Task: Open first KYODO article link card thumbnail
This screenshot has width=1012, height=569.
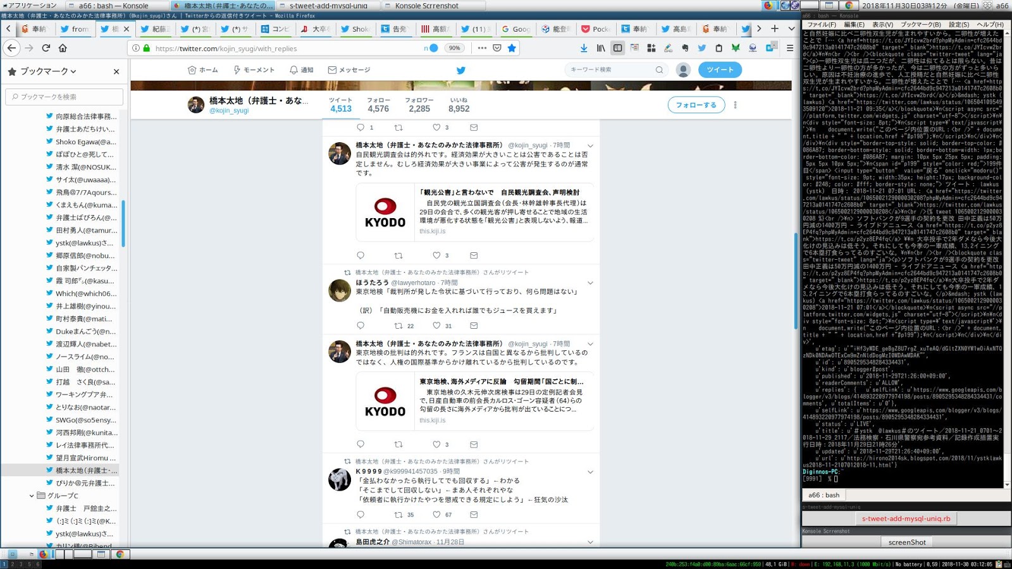Action: (x=385, y=212)
